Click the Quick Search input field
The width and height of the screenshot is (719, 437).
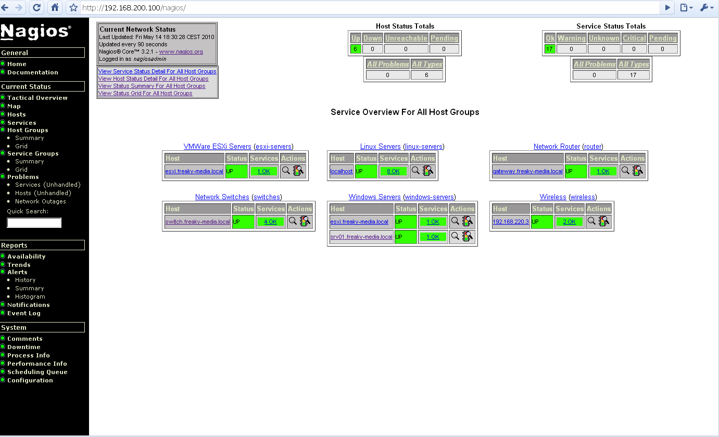point(34,223)
